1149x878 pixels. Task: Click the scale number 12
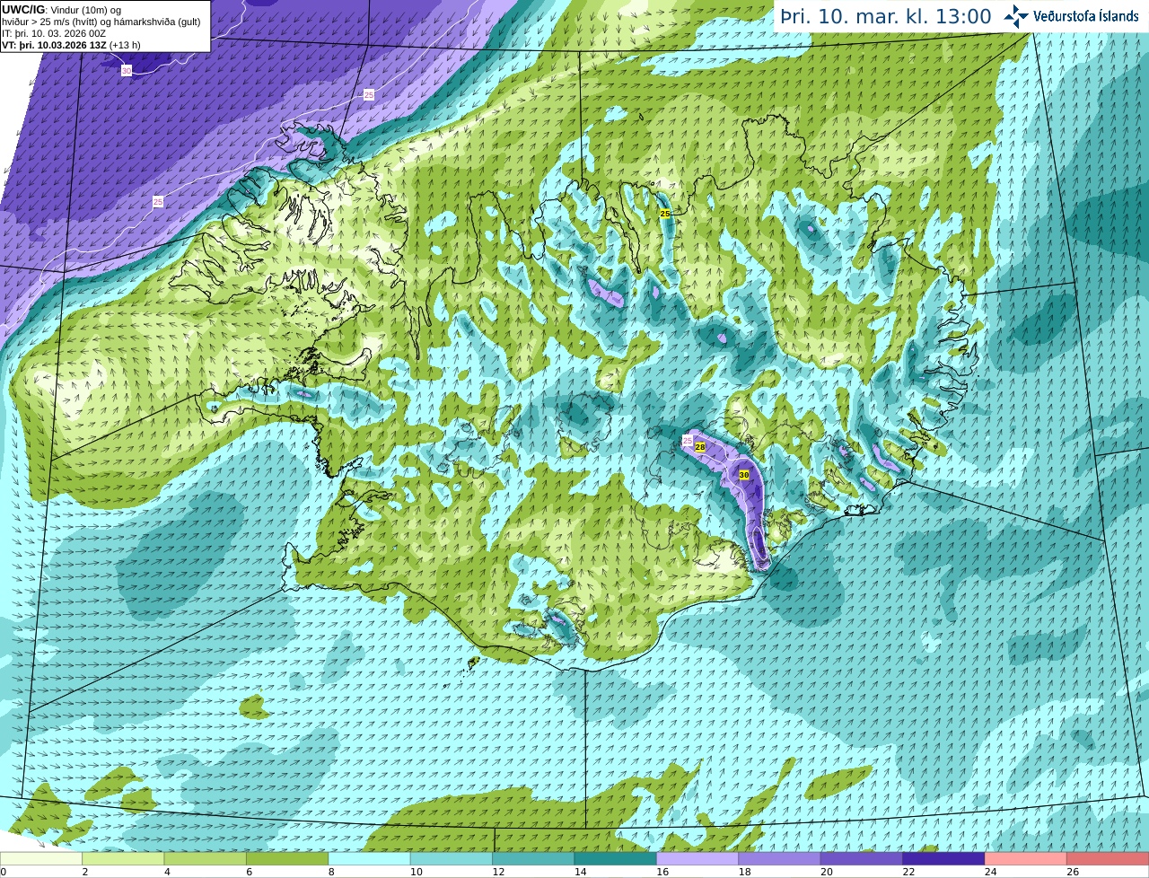[x=497, y=872]
